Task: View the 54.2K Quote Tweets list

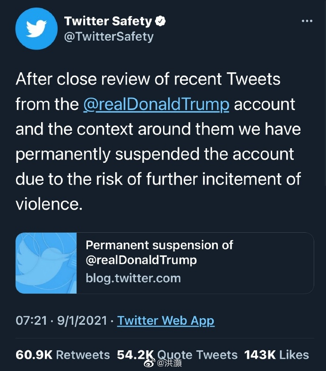Action: pos(177,354)
